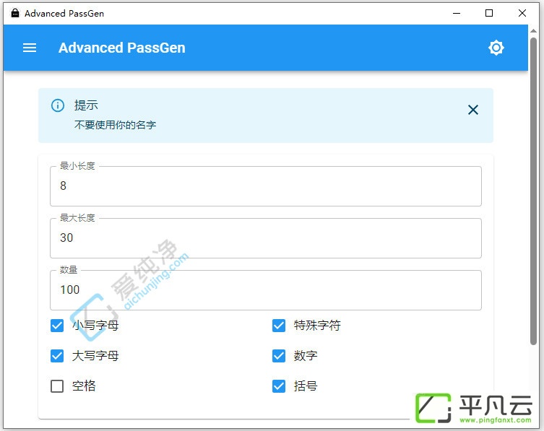Screen dimensions: 544x431
Task: Uncheck the 括号 checkbox
Action: (279, 386)
